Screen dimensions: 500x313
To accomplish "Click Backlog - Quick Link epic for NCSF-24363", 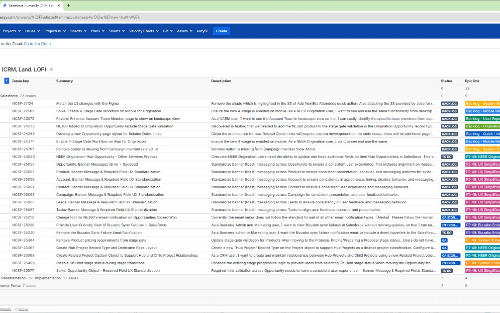I will point(482,134).
